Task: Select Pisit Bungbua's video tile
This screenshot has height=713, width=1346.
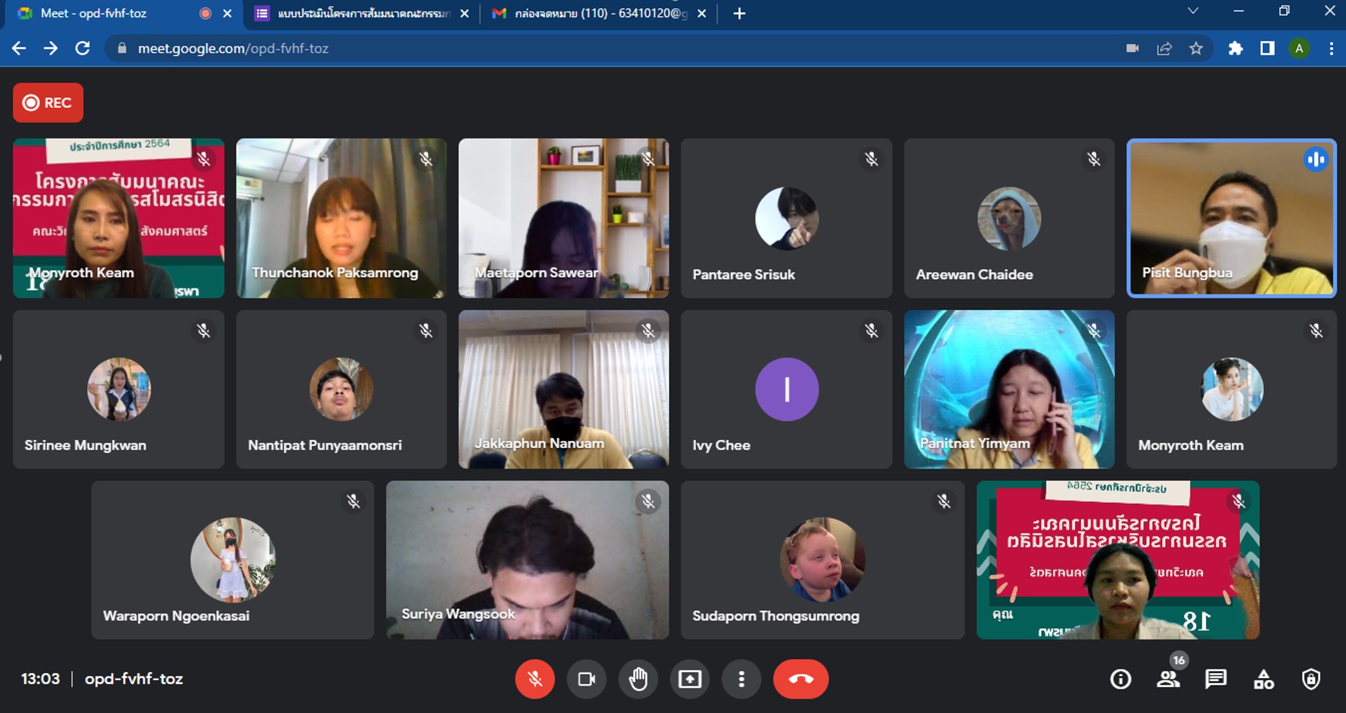Action: [x=1231, y=218]
